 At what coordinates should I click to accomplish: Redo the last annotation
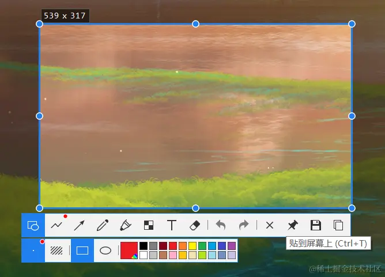(x=244, y=225)
